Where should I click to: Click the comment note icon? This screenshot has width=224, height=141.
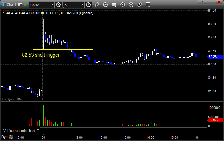tap(148, 5)
